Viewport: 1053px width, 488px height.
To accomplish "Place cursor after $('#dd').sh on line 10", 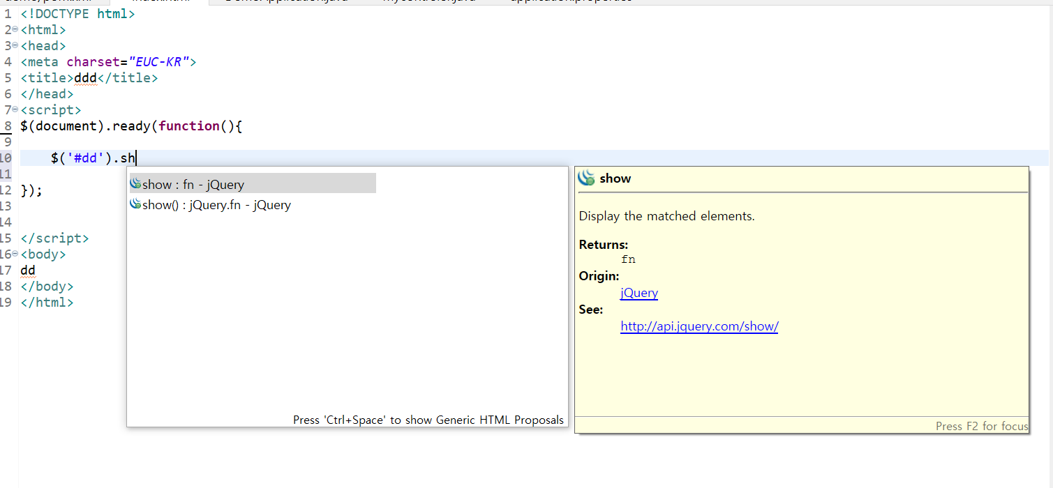I will coord(136,158).
